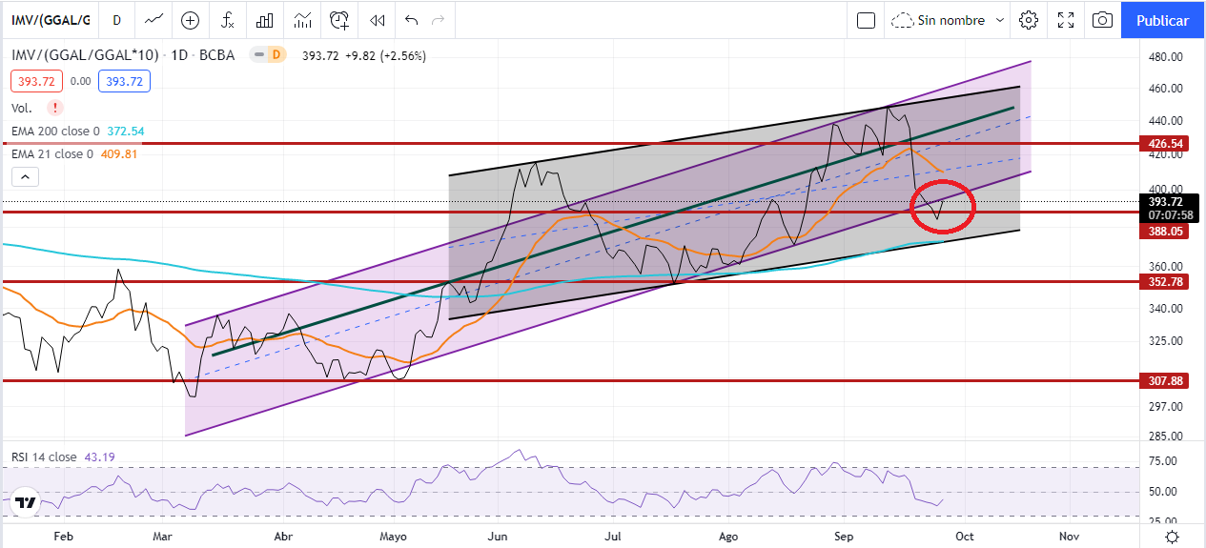Undo the last action
The height and width of the screenshot is (548, 1206).
tap(411, 20)
